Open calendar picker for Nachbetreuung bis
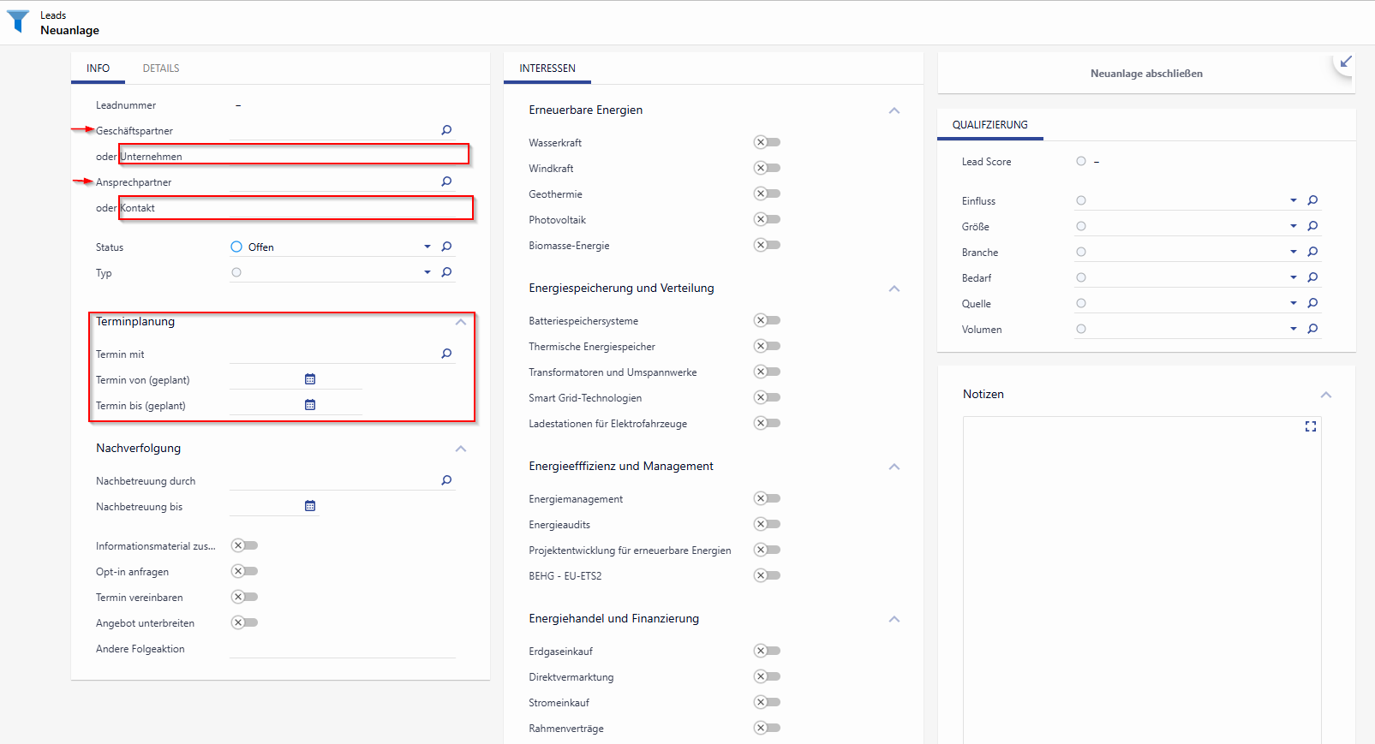This screenshot has height=744, width=1375. [310, 506]
